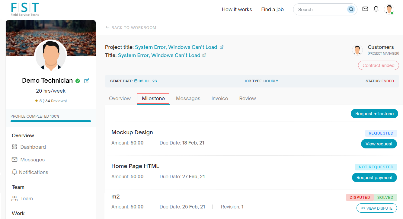The height and width of the screenshot is (219, 403).
Task: Click the Team people icon in sidebar
Action: [x=14, y=198]
